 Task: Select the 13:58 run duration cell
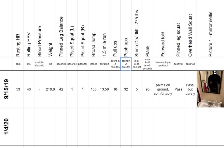(x=104, y=89)
